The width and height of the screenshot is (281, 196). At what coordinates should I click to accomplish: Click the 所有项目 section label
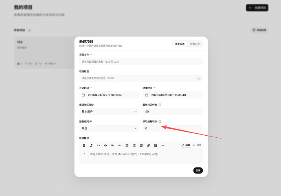[x=20, y=30]
